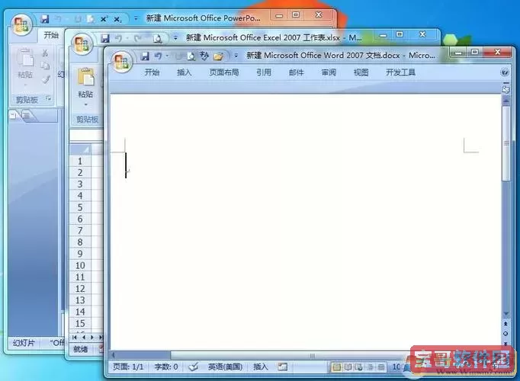Screen dimensions: 520x381
Task: Switch Word to Print Layout view
Action: 336,367
